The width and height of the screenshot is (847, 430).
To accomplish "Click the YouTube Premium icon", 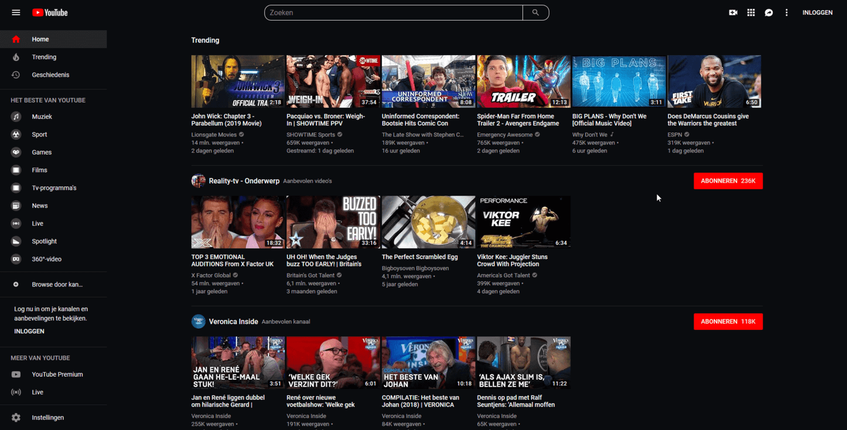I will pyautogui.click(x=16, y=374).
